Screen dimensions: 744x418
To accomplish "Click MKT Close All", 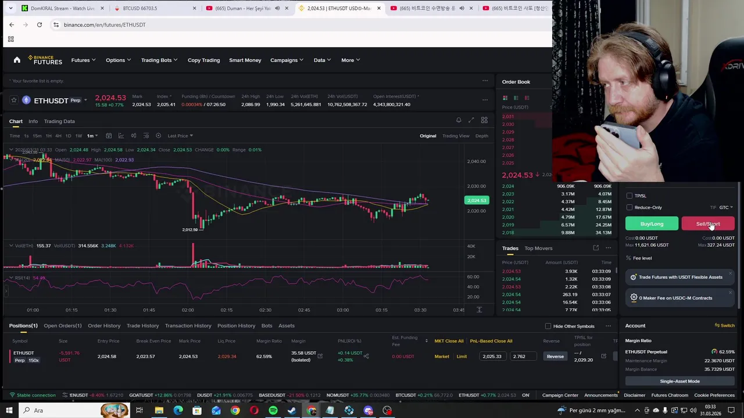I will coord(449,341).
